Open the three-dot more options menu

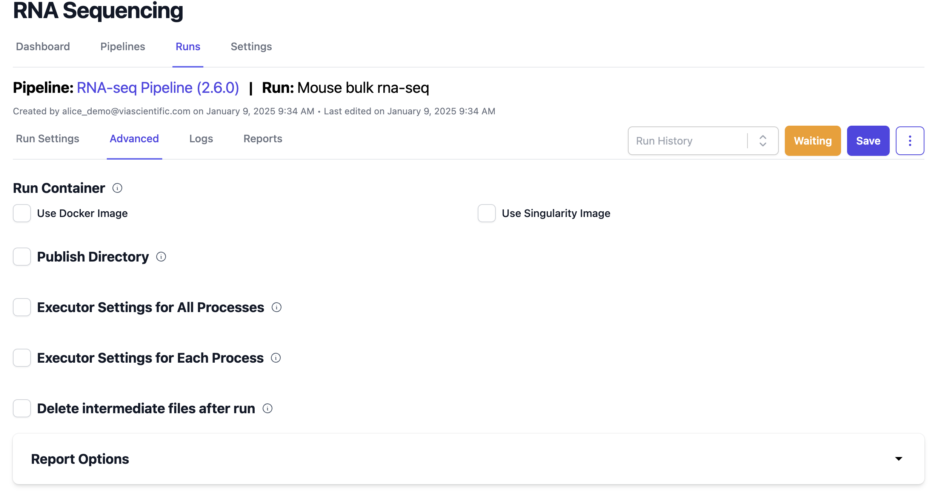pos(910,141)
